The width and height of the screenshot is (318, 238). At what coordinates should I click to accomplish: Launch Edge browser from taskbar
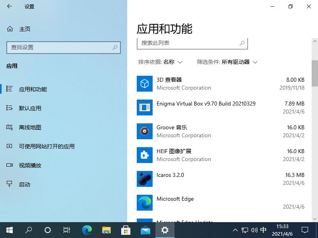[87, 230]
